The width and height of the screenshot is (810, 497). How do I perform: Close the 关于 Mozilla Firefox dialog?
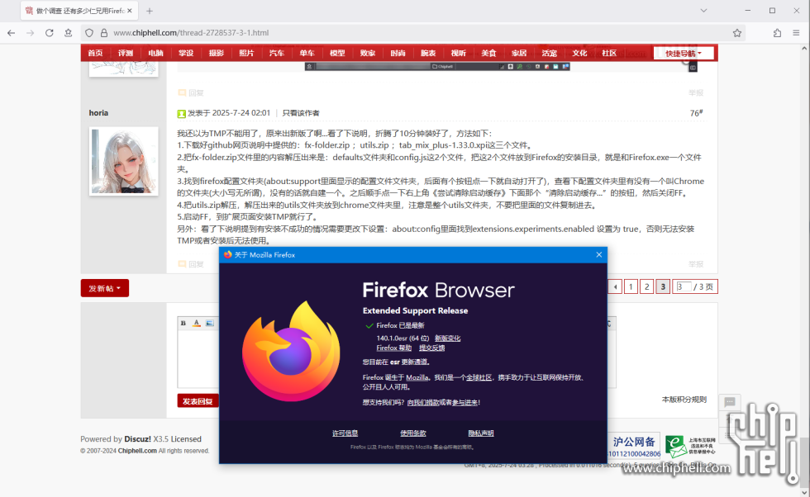[x=598, y=255]
